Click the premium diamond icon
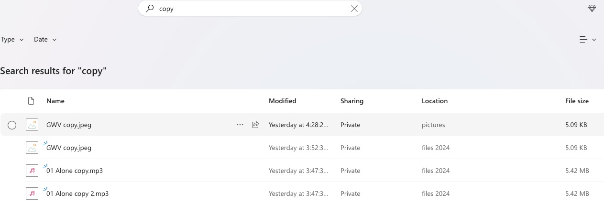604x204 pixels. pos(592,9)
